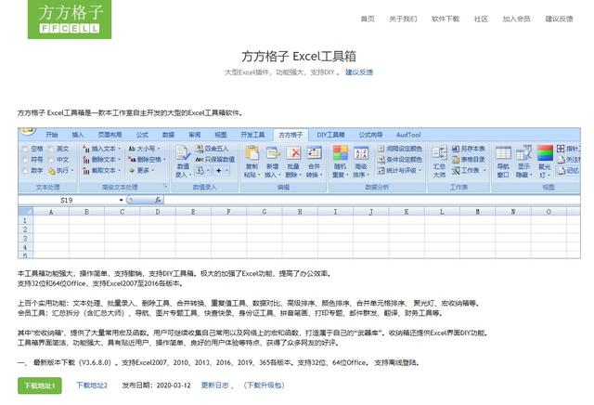
Task: Click the 建议反馈 link under the title
Action: (359, 72)
